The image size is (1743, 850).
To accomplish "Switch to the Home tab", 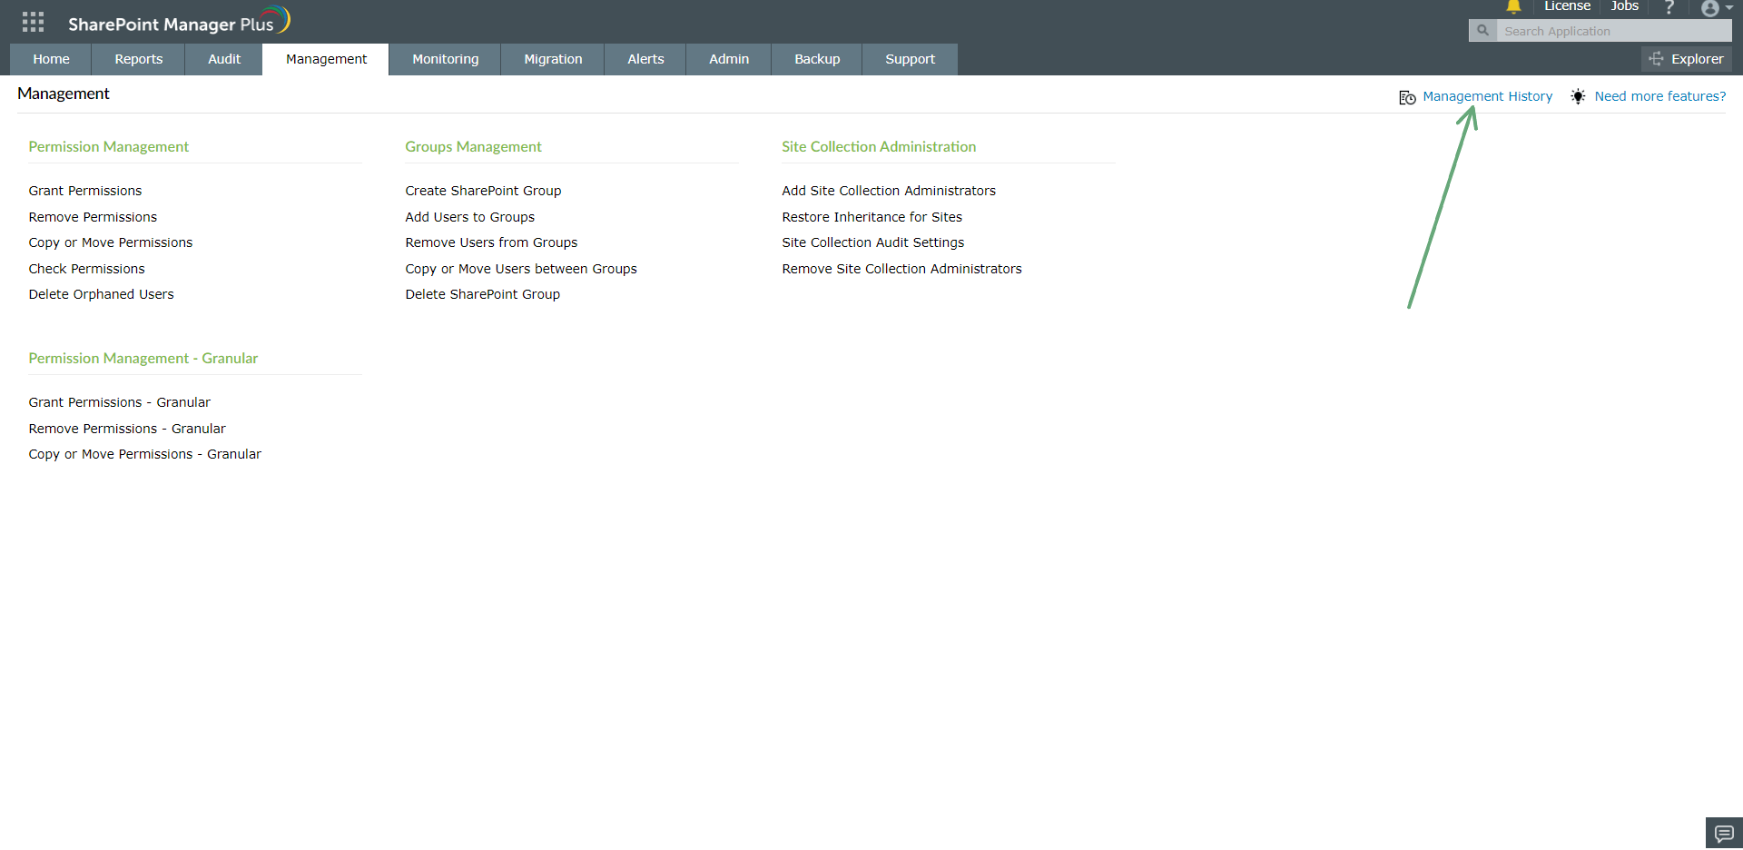I will [x=51, y=59].
